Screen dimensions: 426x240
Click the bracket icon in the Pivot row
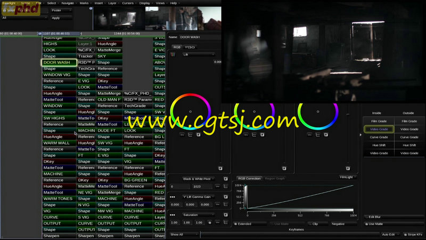pyautogui.click(x=225, y=186)
